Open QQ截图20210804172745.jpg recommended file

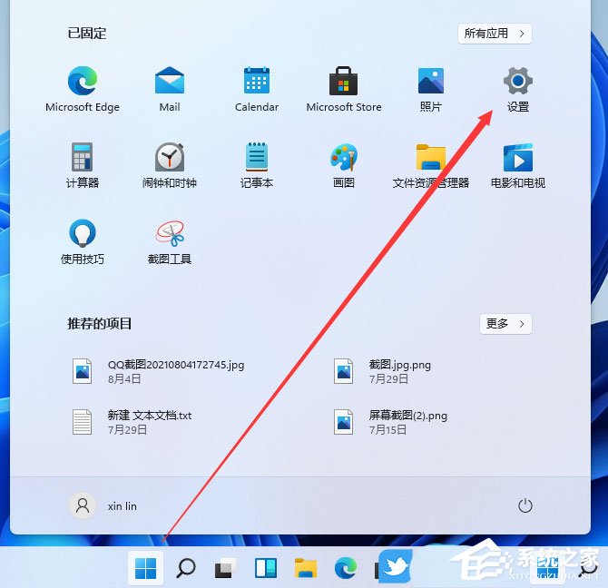point(159,371)
